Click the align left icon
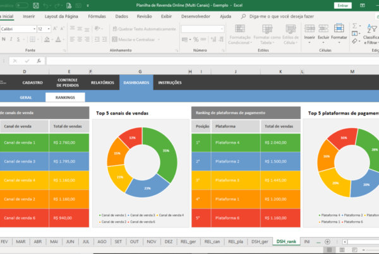 [x=72, y=39]
